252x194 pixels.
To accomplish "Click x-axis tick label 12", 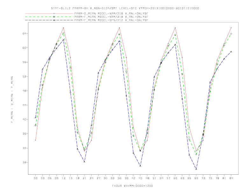I will coord(64,178).
